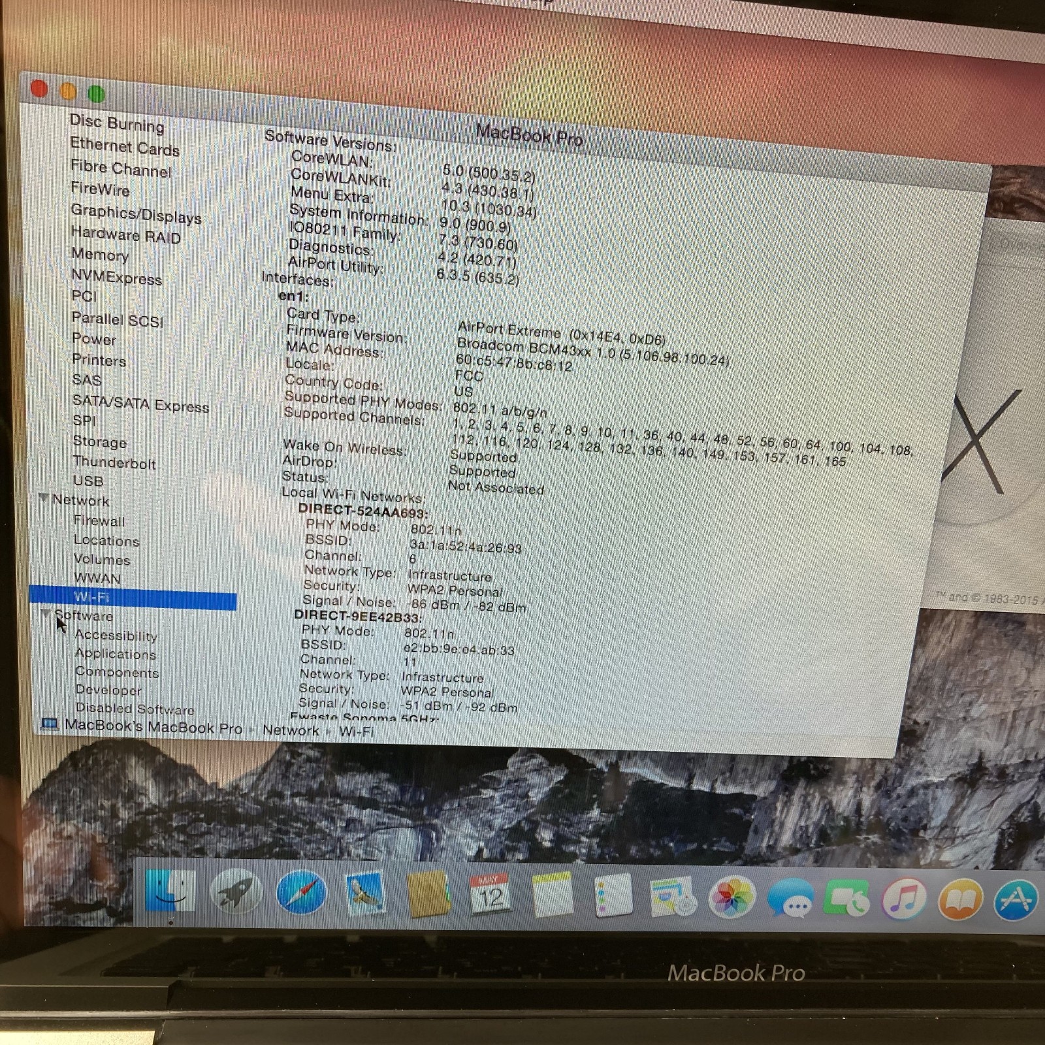Open Messages speech bubble icon in Dock
The width and height of the screenshot is (1045, 1045).
coord(790,899)
